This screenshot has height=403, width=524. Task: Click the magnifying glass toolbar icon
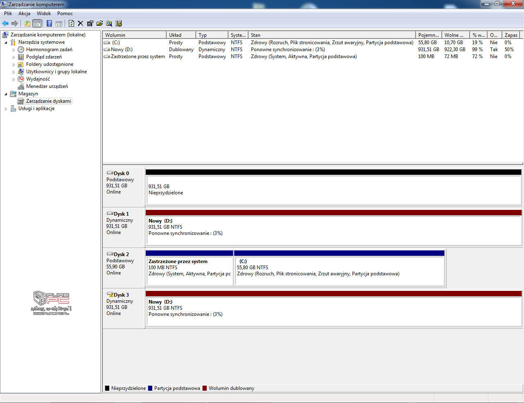(x=109, y=23)
